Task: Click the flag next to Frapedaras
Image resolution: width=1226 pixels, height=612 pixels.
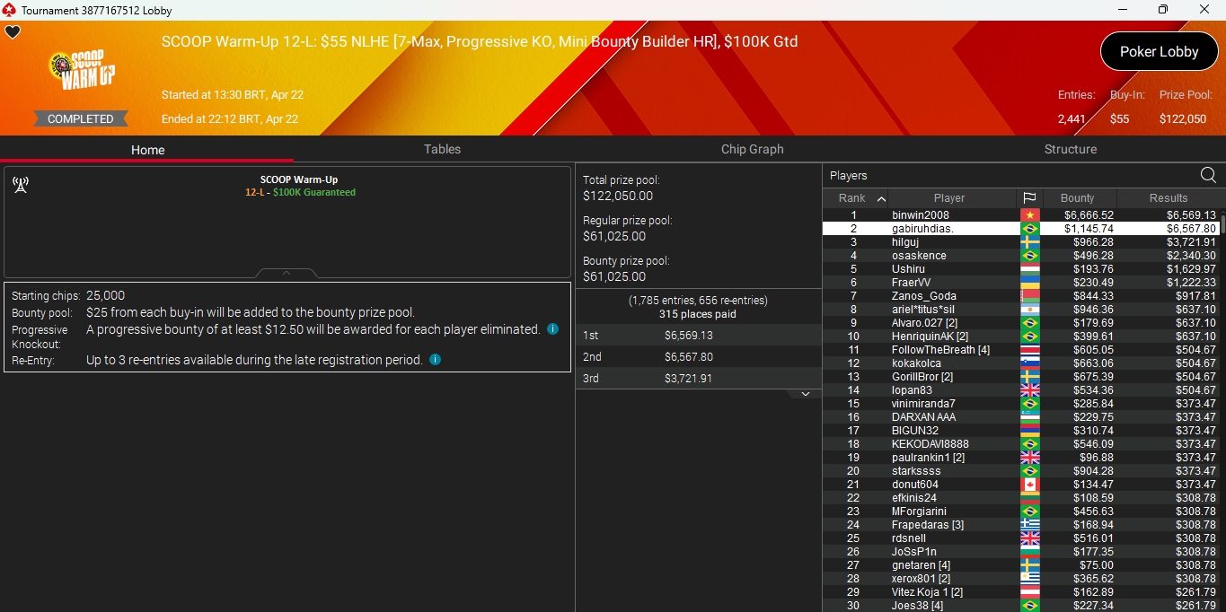Action: [1029, 525]
